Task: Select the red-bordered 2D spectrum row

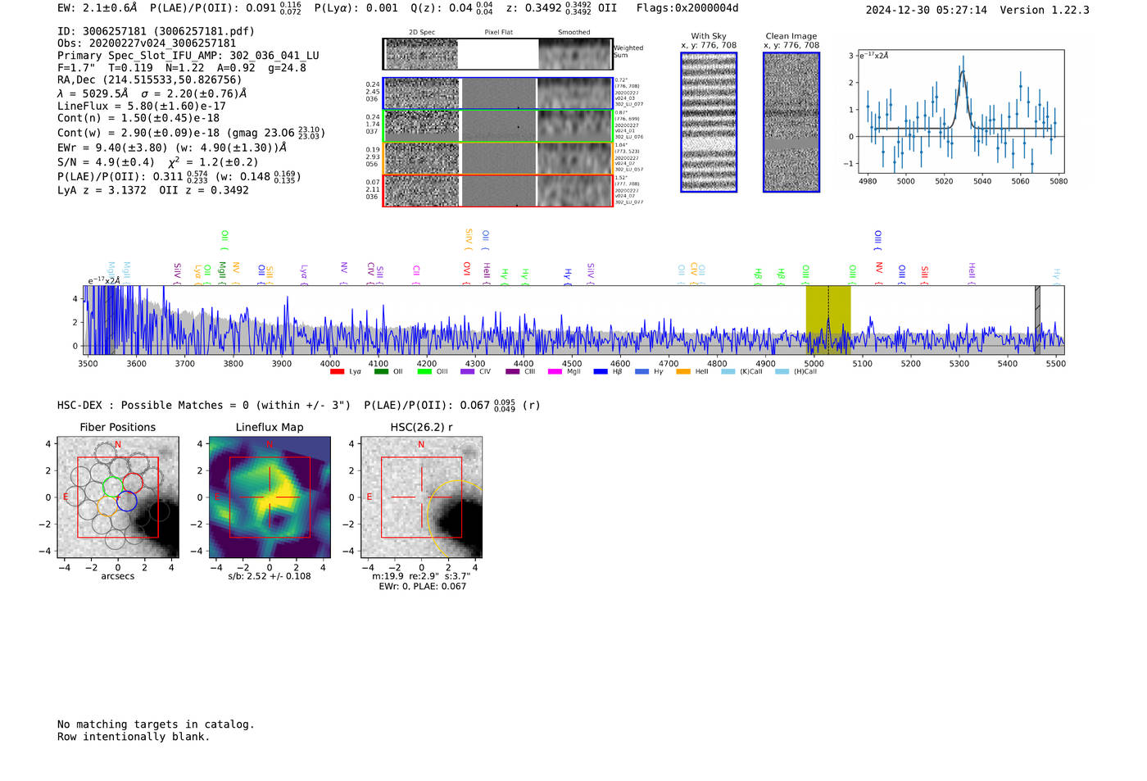Action: 497,191
